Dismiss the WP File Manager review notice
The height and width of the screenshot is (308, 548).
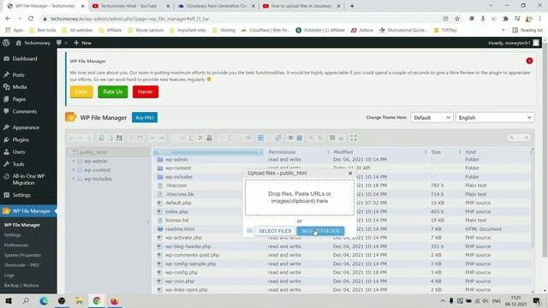tap(529, 61)
